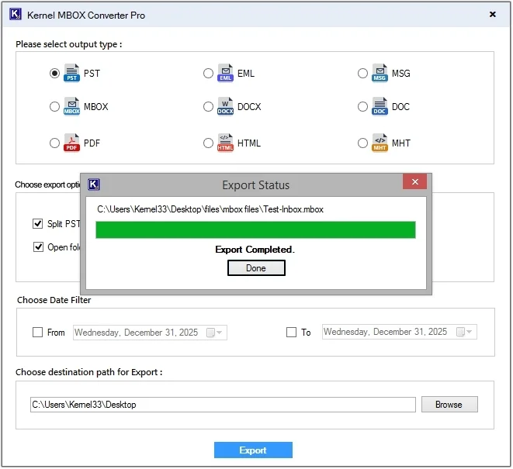This screenshot has width=513, height=469.
Task: Click the From date field text
Action: pyautogui.click(x=136, y=333)
